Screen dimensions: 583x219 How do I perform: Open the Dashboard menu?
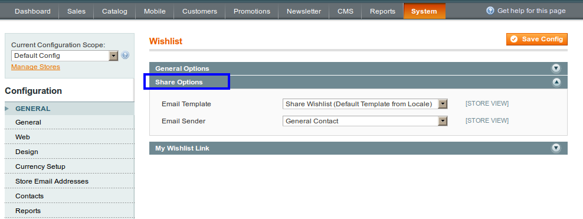32,12
